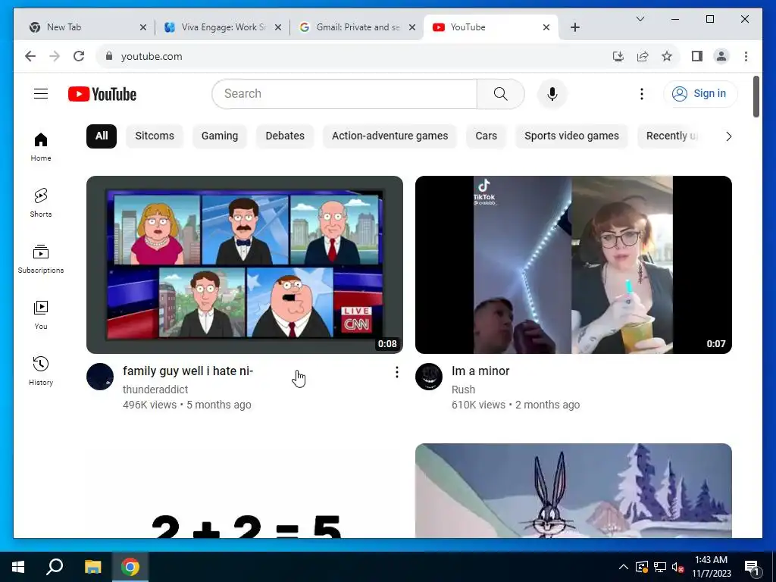Open the Bugs Bunny thumbnail
Screen dimensions: 776x582
(x=573, y=490)
